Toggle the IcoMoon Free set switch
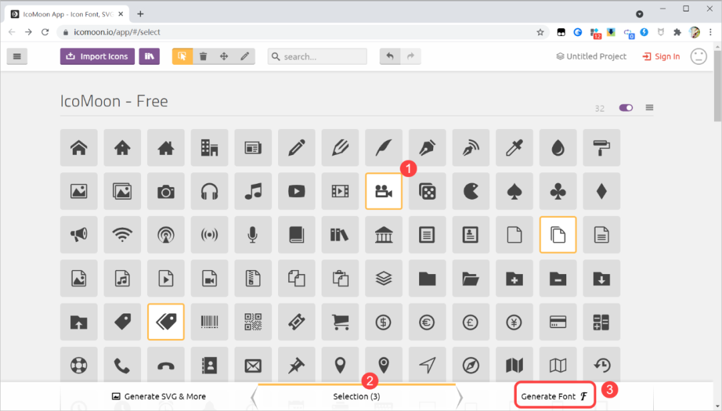 tap(626, 108)
